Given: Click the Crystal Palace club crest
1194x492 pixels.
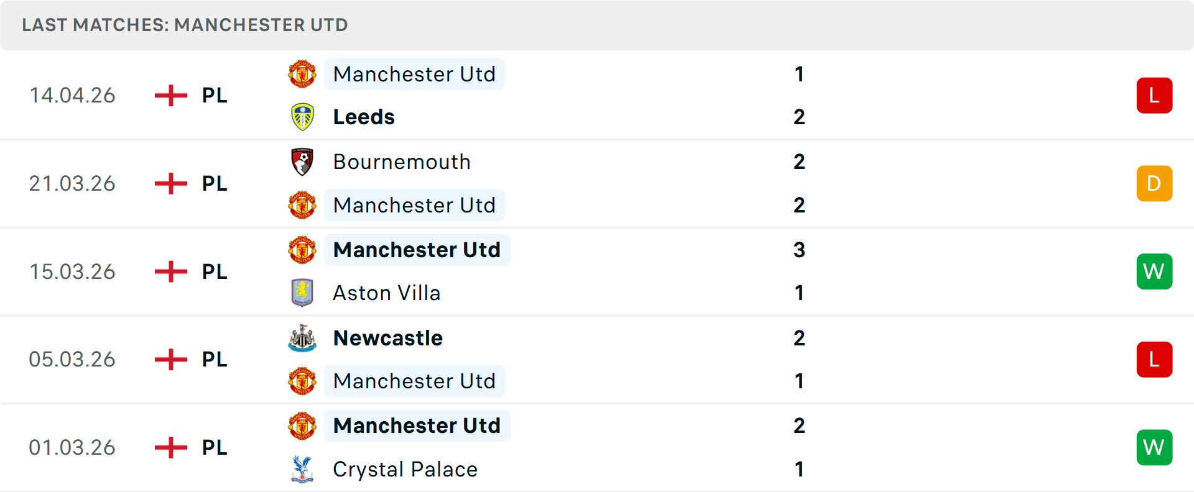Looking at the screenshot, I should [302, 469].
